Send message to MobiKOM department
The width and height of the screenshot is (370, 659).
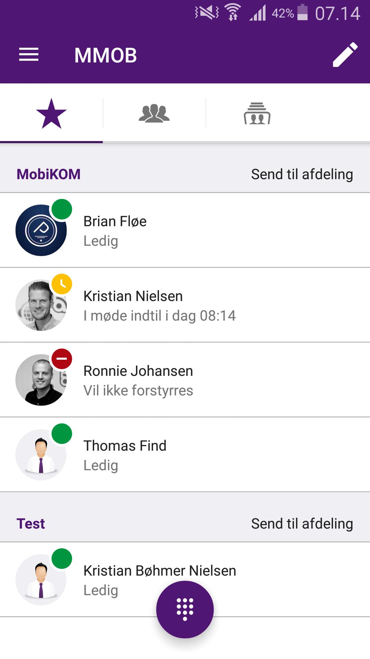point(302,174)
